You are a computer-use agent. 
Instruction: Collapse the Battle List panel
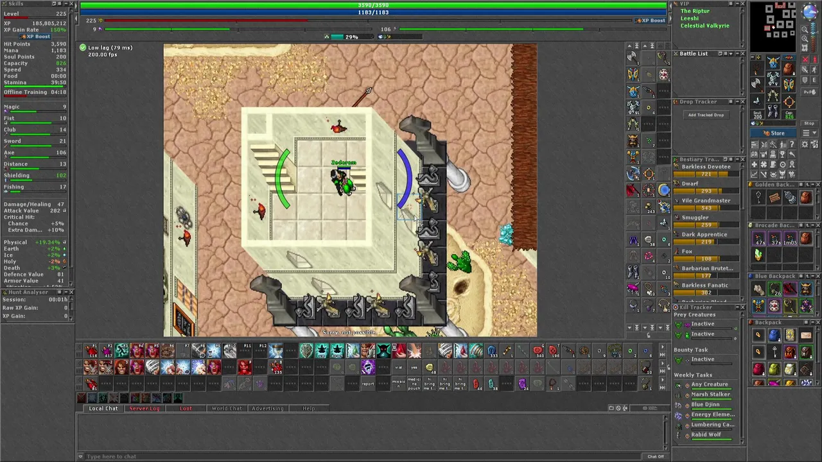pos(737,53)
